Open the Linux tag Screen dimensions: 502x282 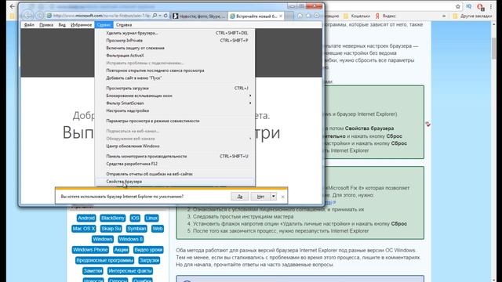click(x=151, y=218)
